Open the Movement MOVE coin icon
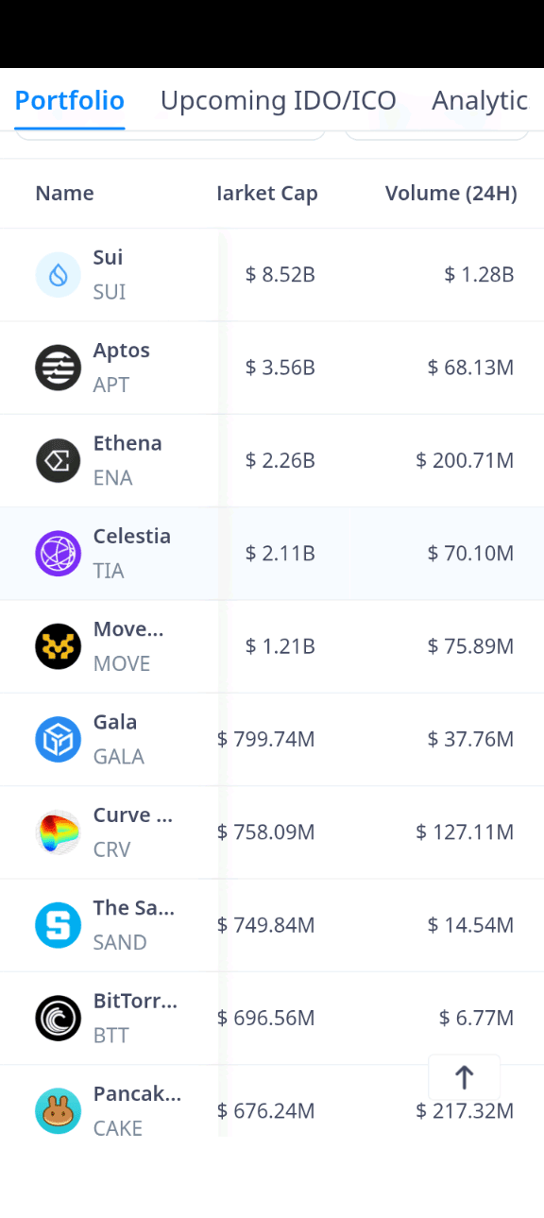 click(59, 646)
